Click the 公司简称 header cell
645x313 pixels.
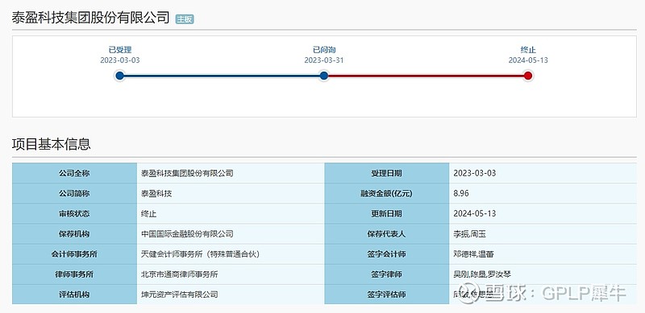click(x=74, y=193)
